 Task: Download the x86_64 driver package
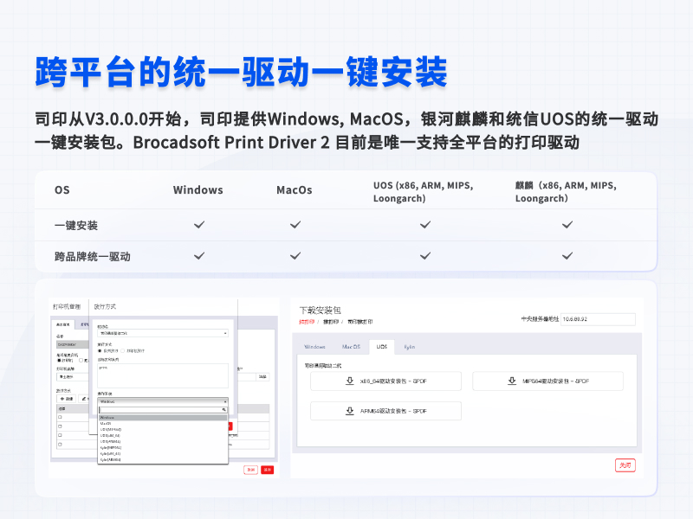385,381
